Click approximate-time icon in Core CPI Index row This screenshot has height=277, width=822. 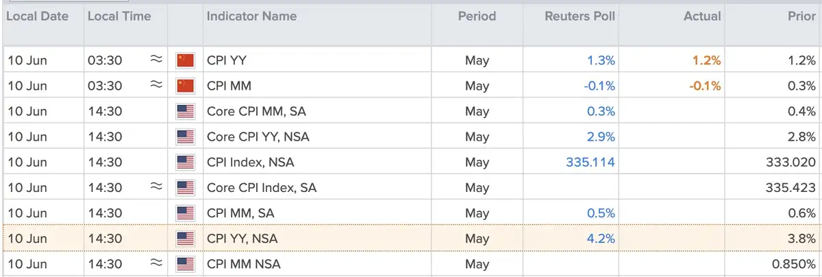[157, 186]
